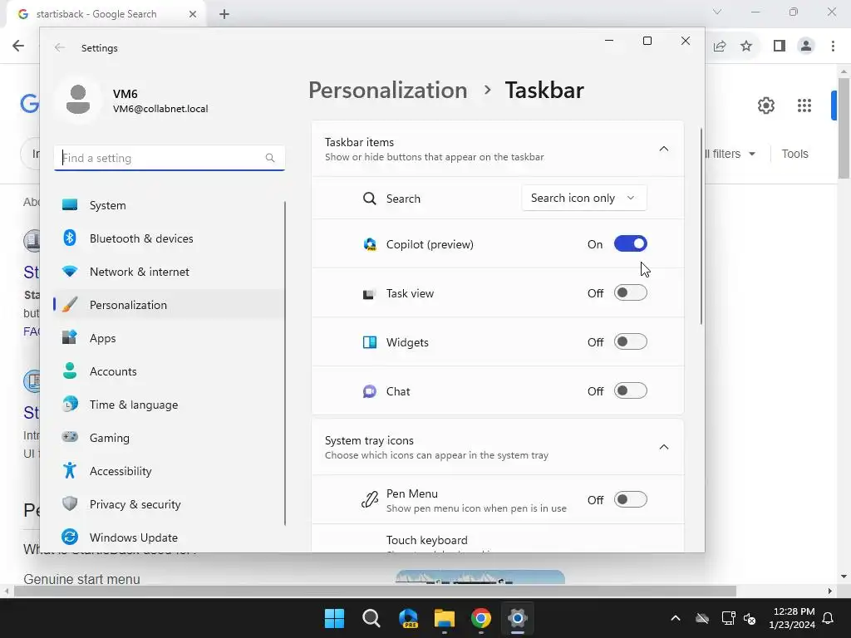
Task: Click the Chat row icon
Action: click(370, 391)
